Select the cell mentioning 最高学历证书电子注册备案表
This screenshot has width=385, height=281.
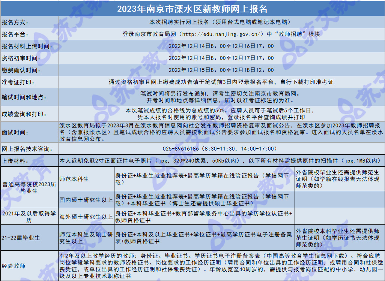point(205,238)
